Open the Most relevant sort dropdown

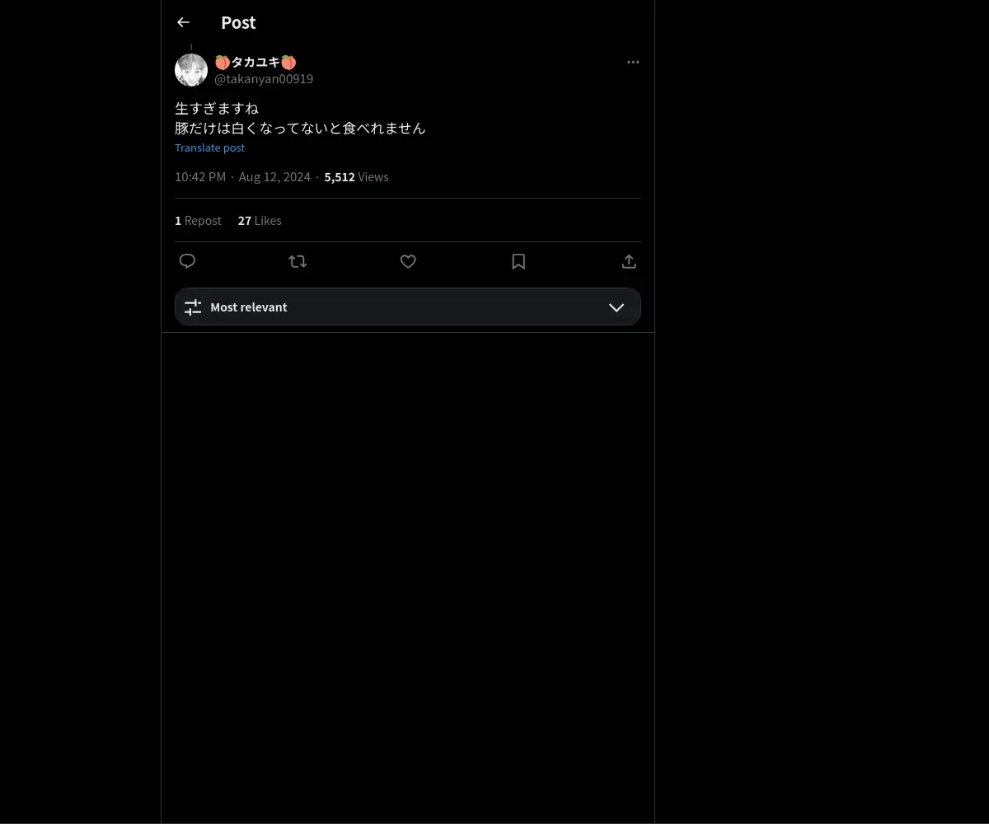coord(408,307)
